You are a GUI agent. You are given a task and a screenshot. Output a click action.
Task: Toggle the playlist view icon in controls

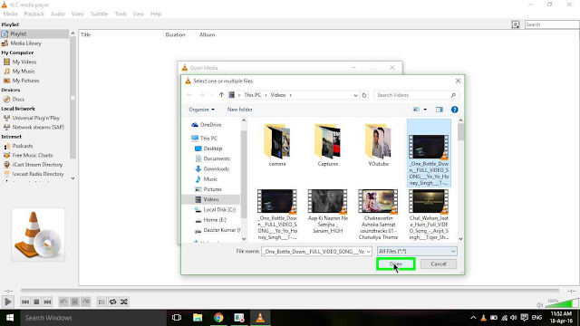pyautogui.click(x=101, y=302)
